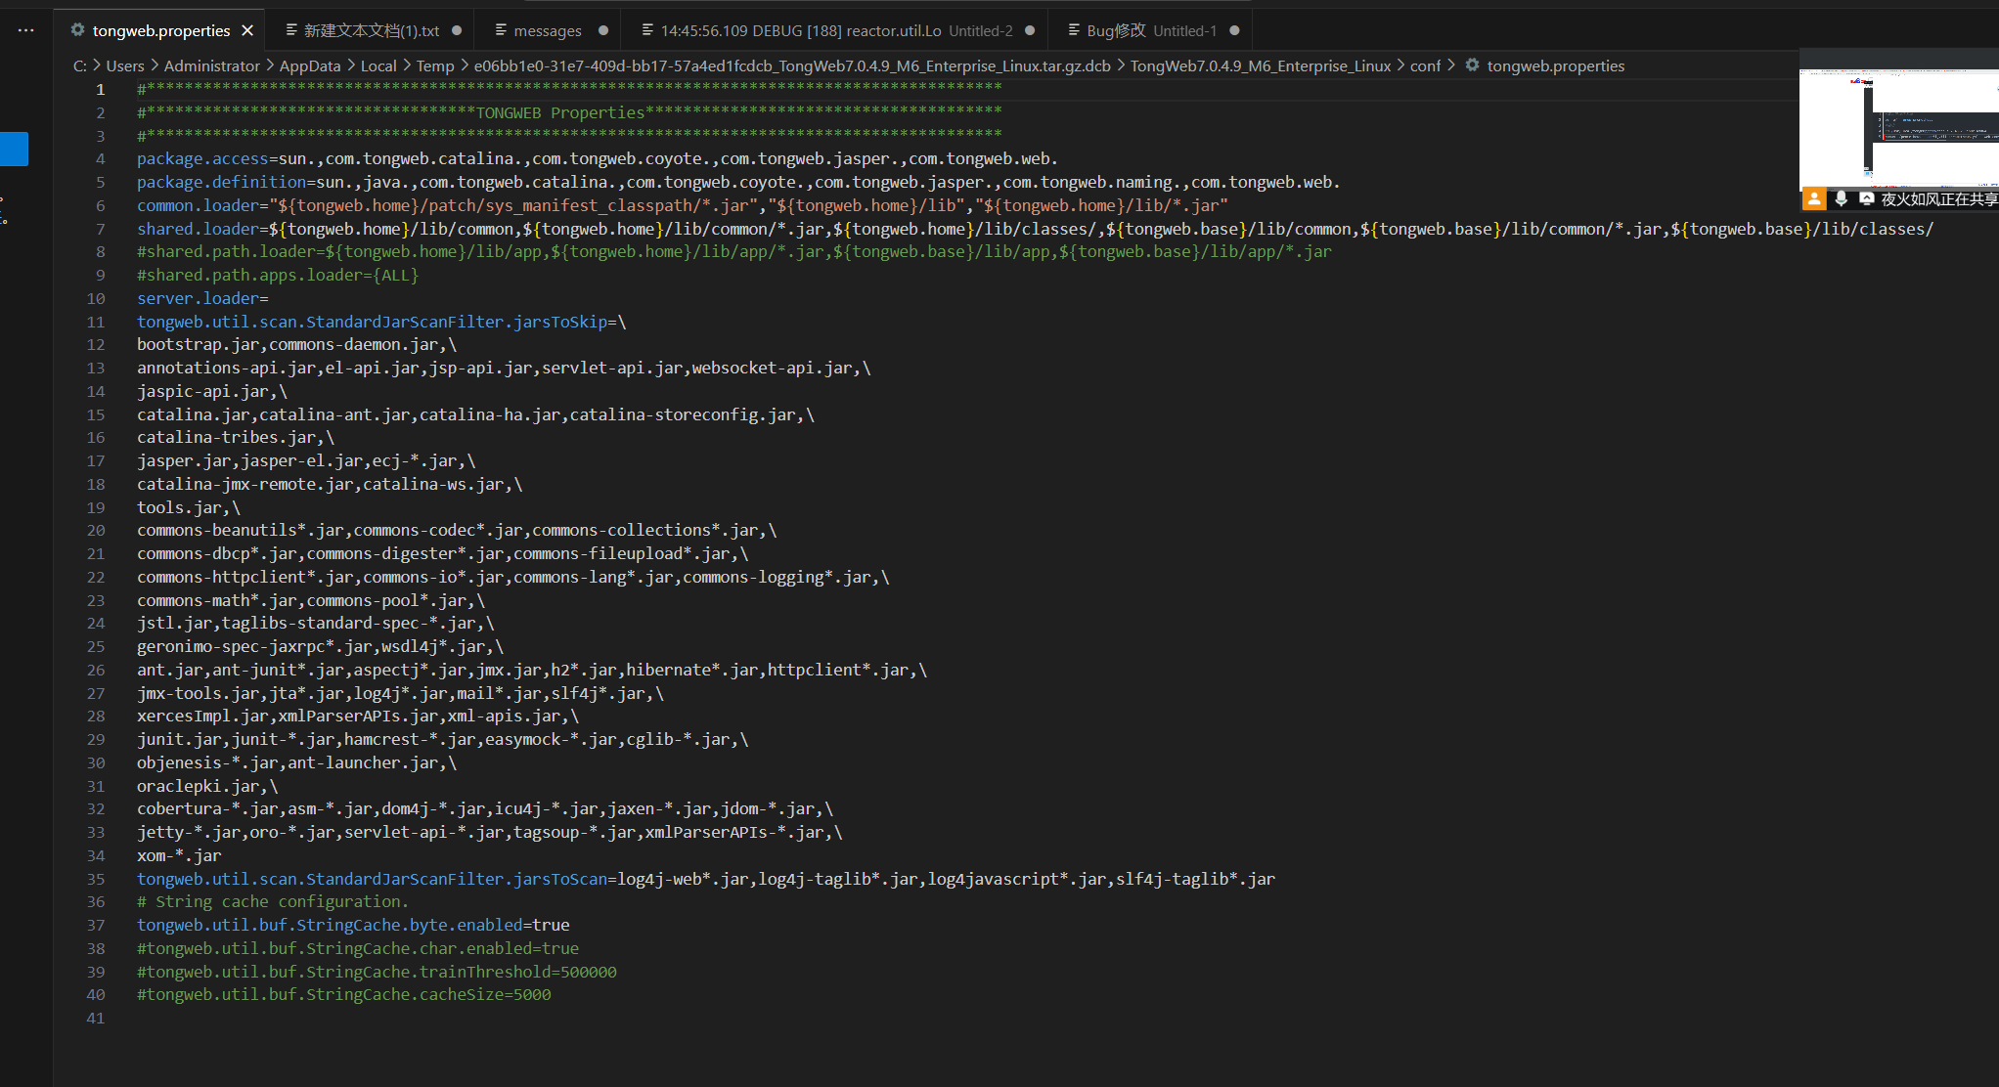Switch to the Bug修改 Untitled-1 tab
Image resolution: width=1999 pixels, height=1087 pixels.
1151,30
